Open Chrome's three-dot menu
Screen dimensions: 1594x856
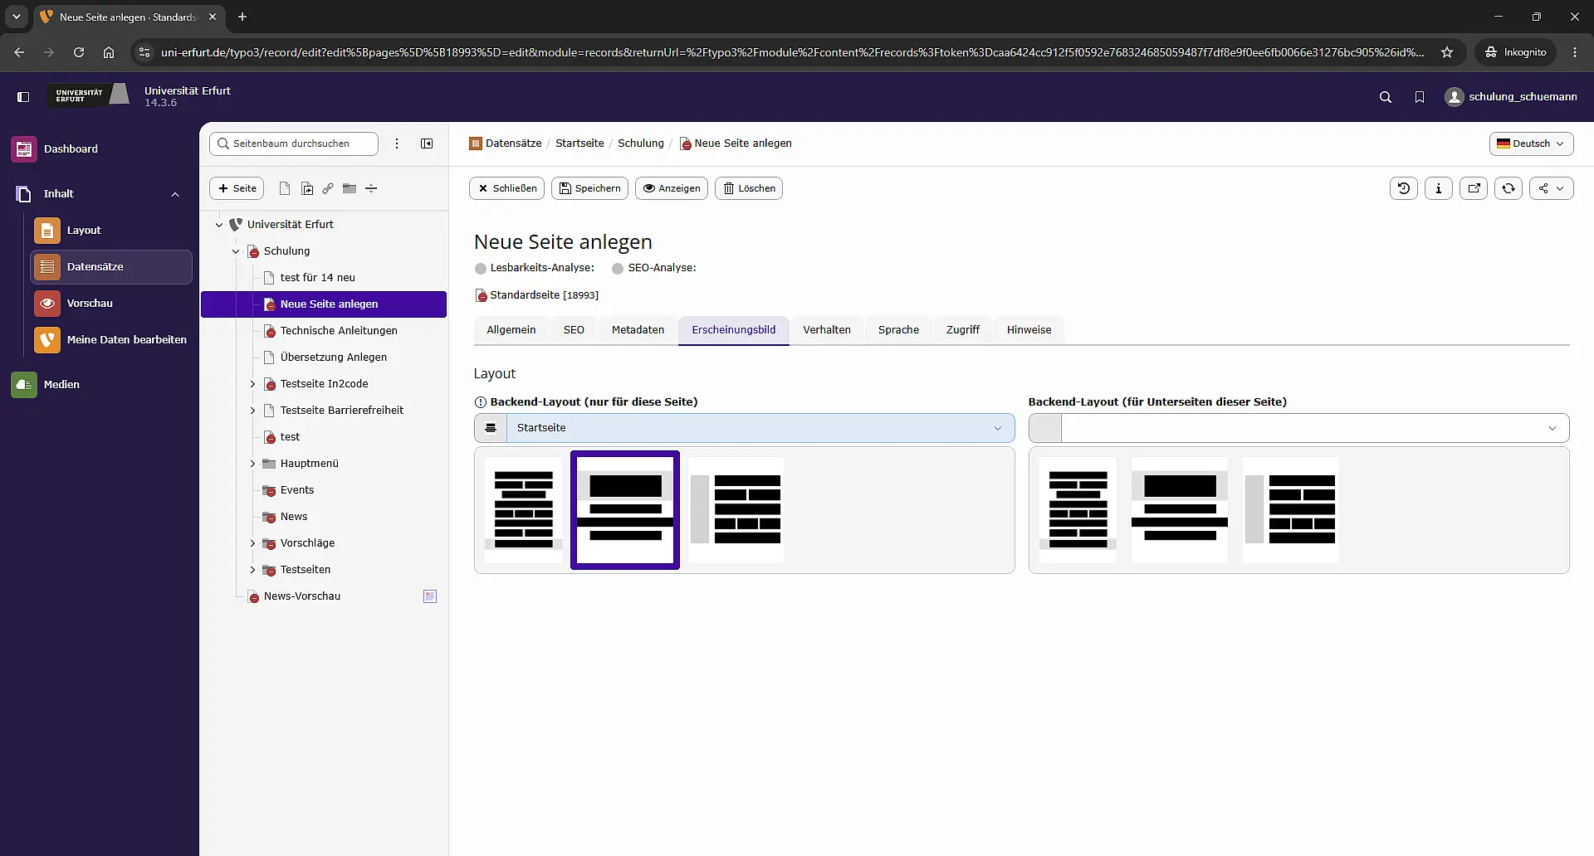1575,52
